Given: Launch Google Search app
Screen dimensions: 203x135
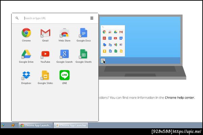Looking at the screenshot, I should point(65,54).
